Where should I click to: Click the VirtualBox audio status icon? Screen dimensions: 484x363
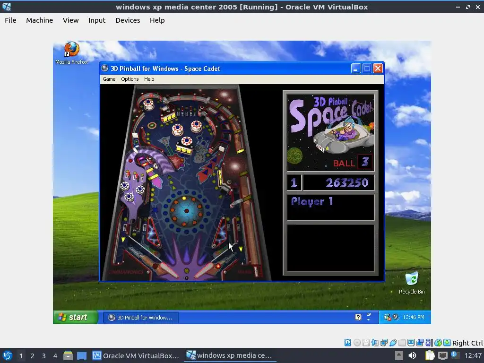375,343
